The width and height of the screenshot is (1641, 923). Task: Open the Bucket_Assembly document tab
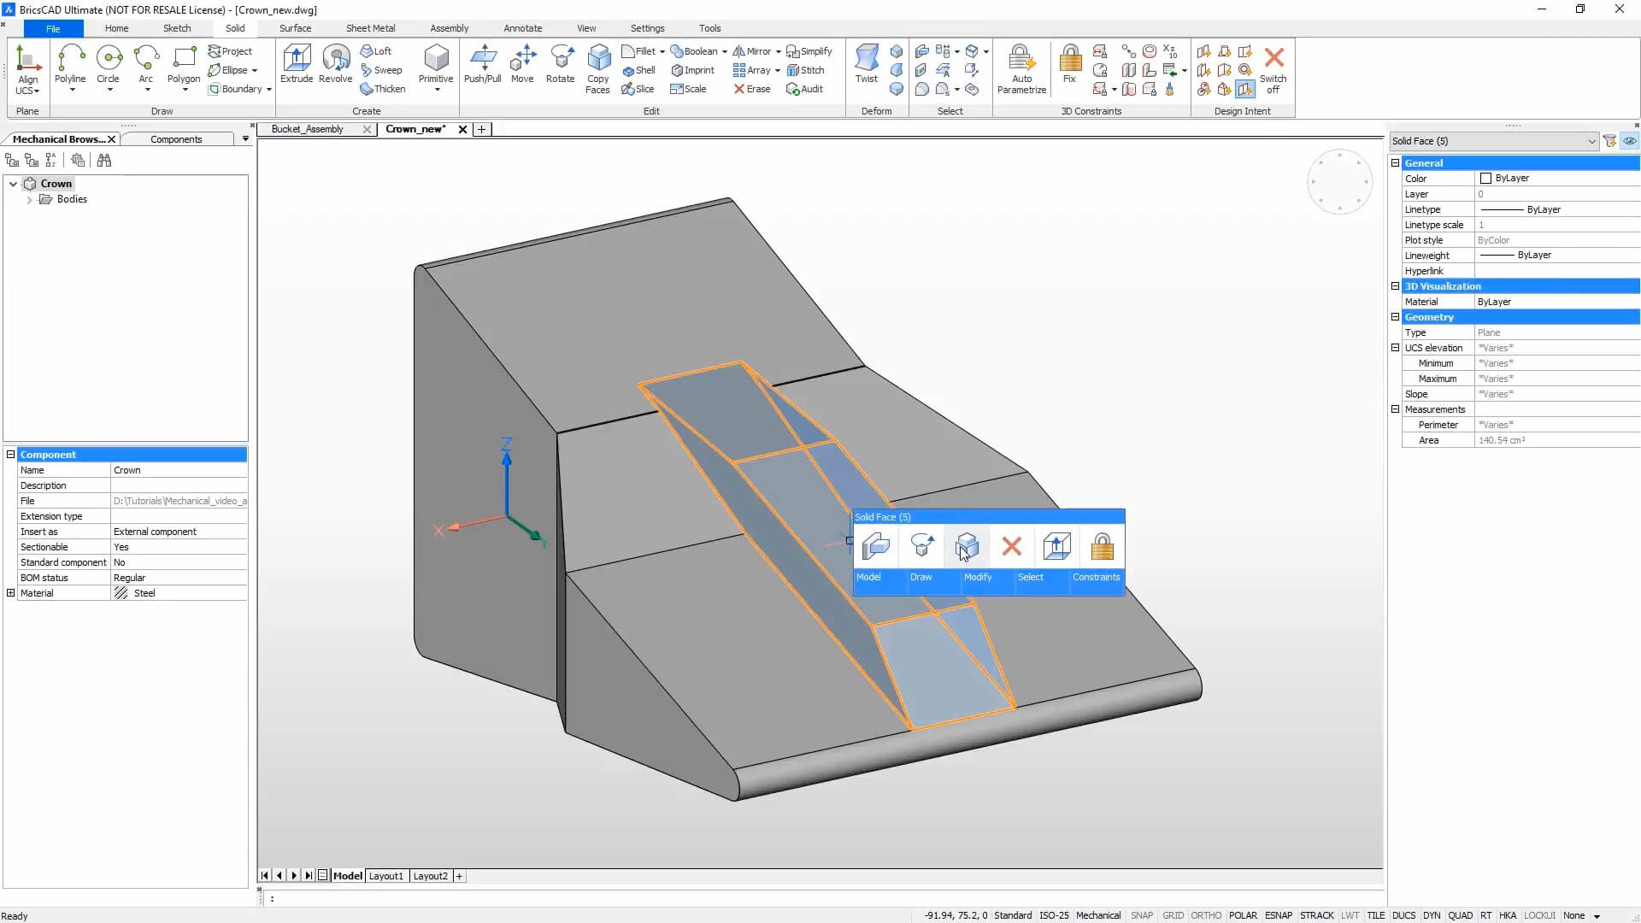point(308,129)
